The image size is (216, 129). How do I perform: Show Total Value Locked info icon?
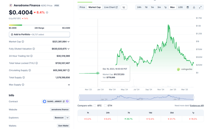click(x=37, y=63)
